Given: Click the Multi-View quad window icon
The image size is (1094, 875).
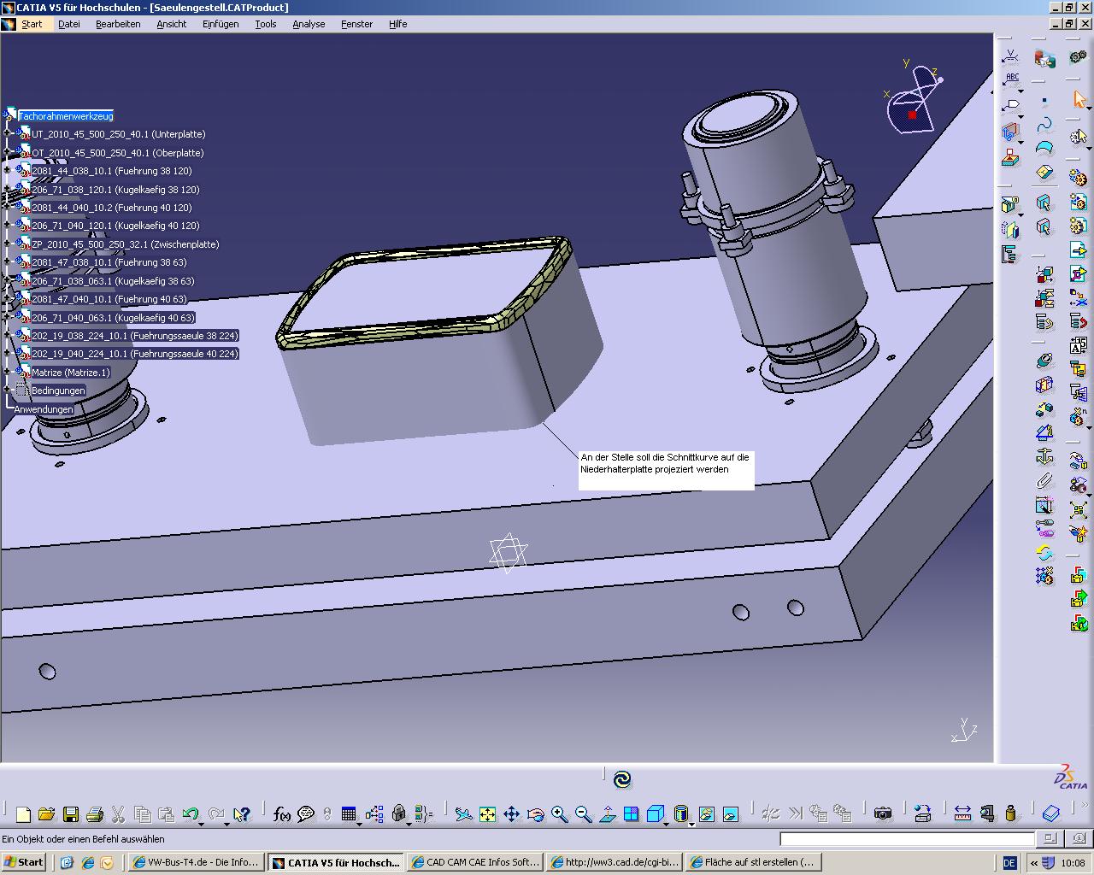Looking at the screenshot, I should 631,814.
